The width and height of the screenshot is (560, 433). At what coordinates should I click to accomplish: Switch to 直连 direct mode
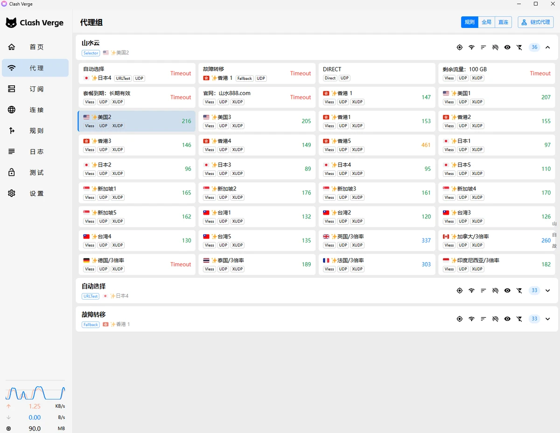pos(503,22)
